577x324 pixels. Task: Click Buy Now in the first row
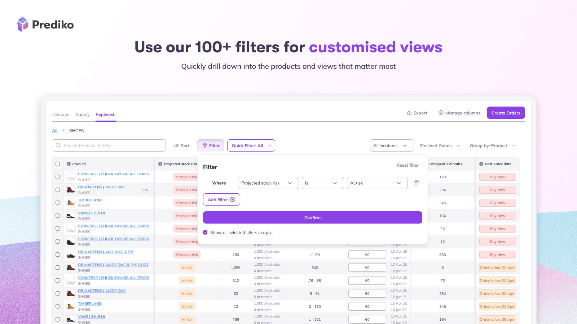(497, 177)
